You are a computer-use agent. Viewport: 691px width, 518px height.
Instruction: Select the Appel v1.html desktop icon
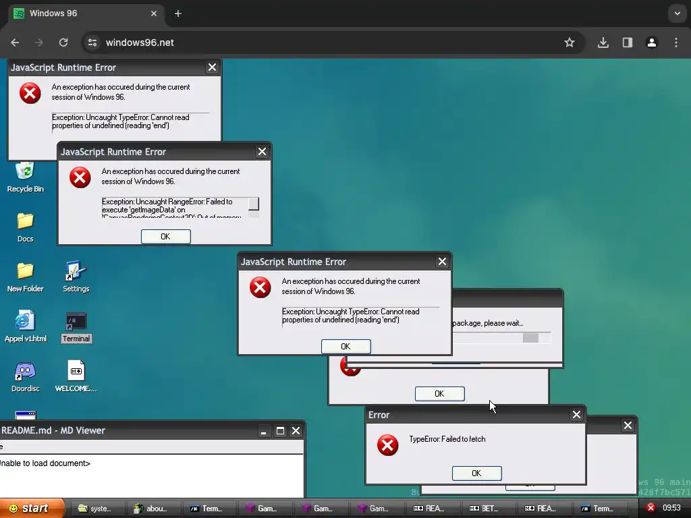click(25, 327)
